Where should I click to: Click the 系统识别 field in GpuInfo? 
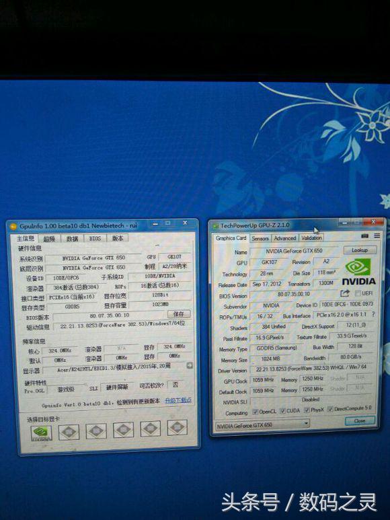[x=93, y=258]
